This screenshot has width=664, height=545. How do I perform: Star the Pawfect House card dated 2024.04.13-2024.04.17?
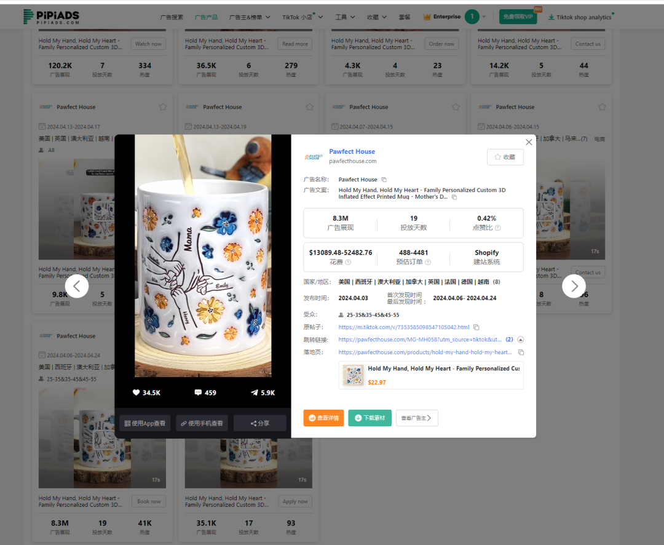[x=163, y=107]
